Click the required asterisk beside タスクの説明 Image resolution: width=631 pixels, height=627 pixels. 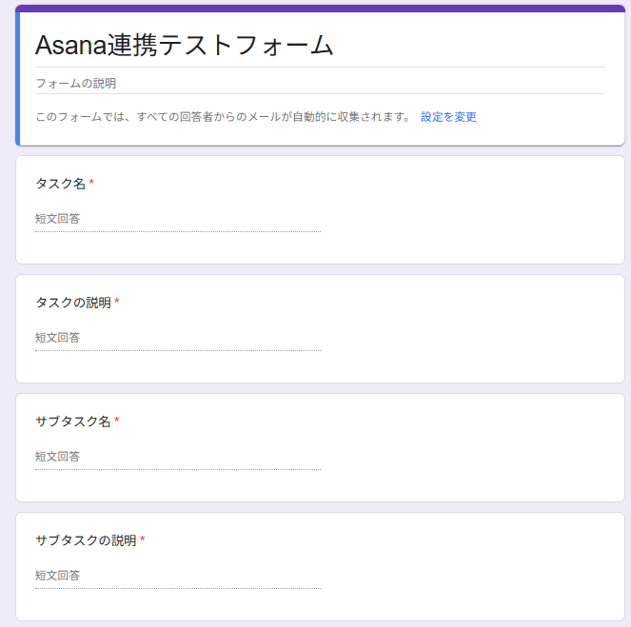(x=117, y=303)
